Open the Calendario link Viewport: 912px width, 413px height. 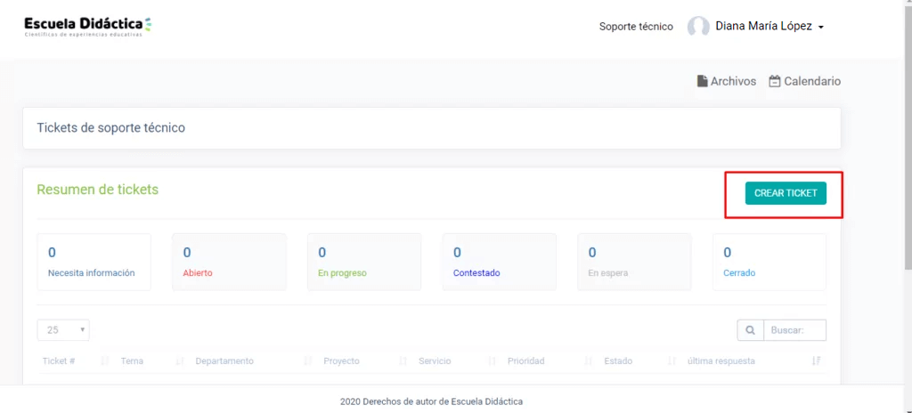[x=805, y=81]
